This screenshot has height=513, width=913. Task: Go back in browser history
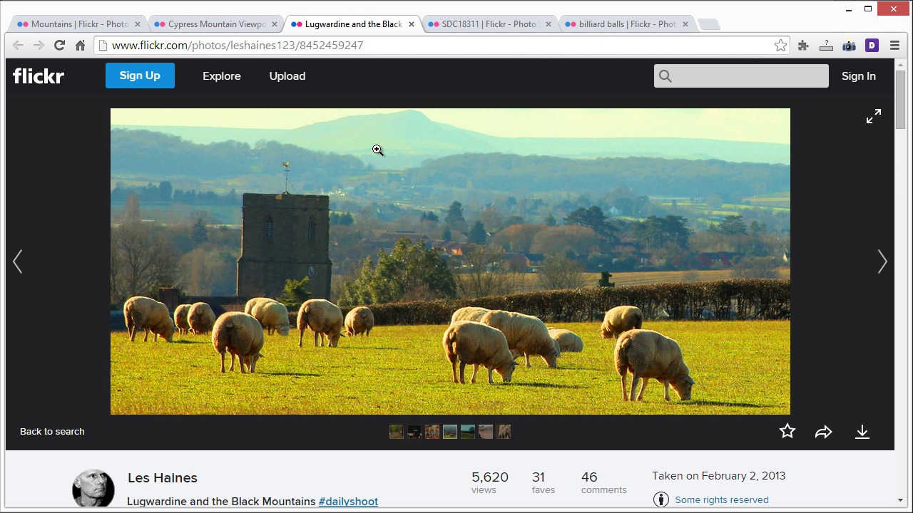tap(18, 45)
